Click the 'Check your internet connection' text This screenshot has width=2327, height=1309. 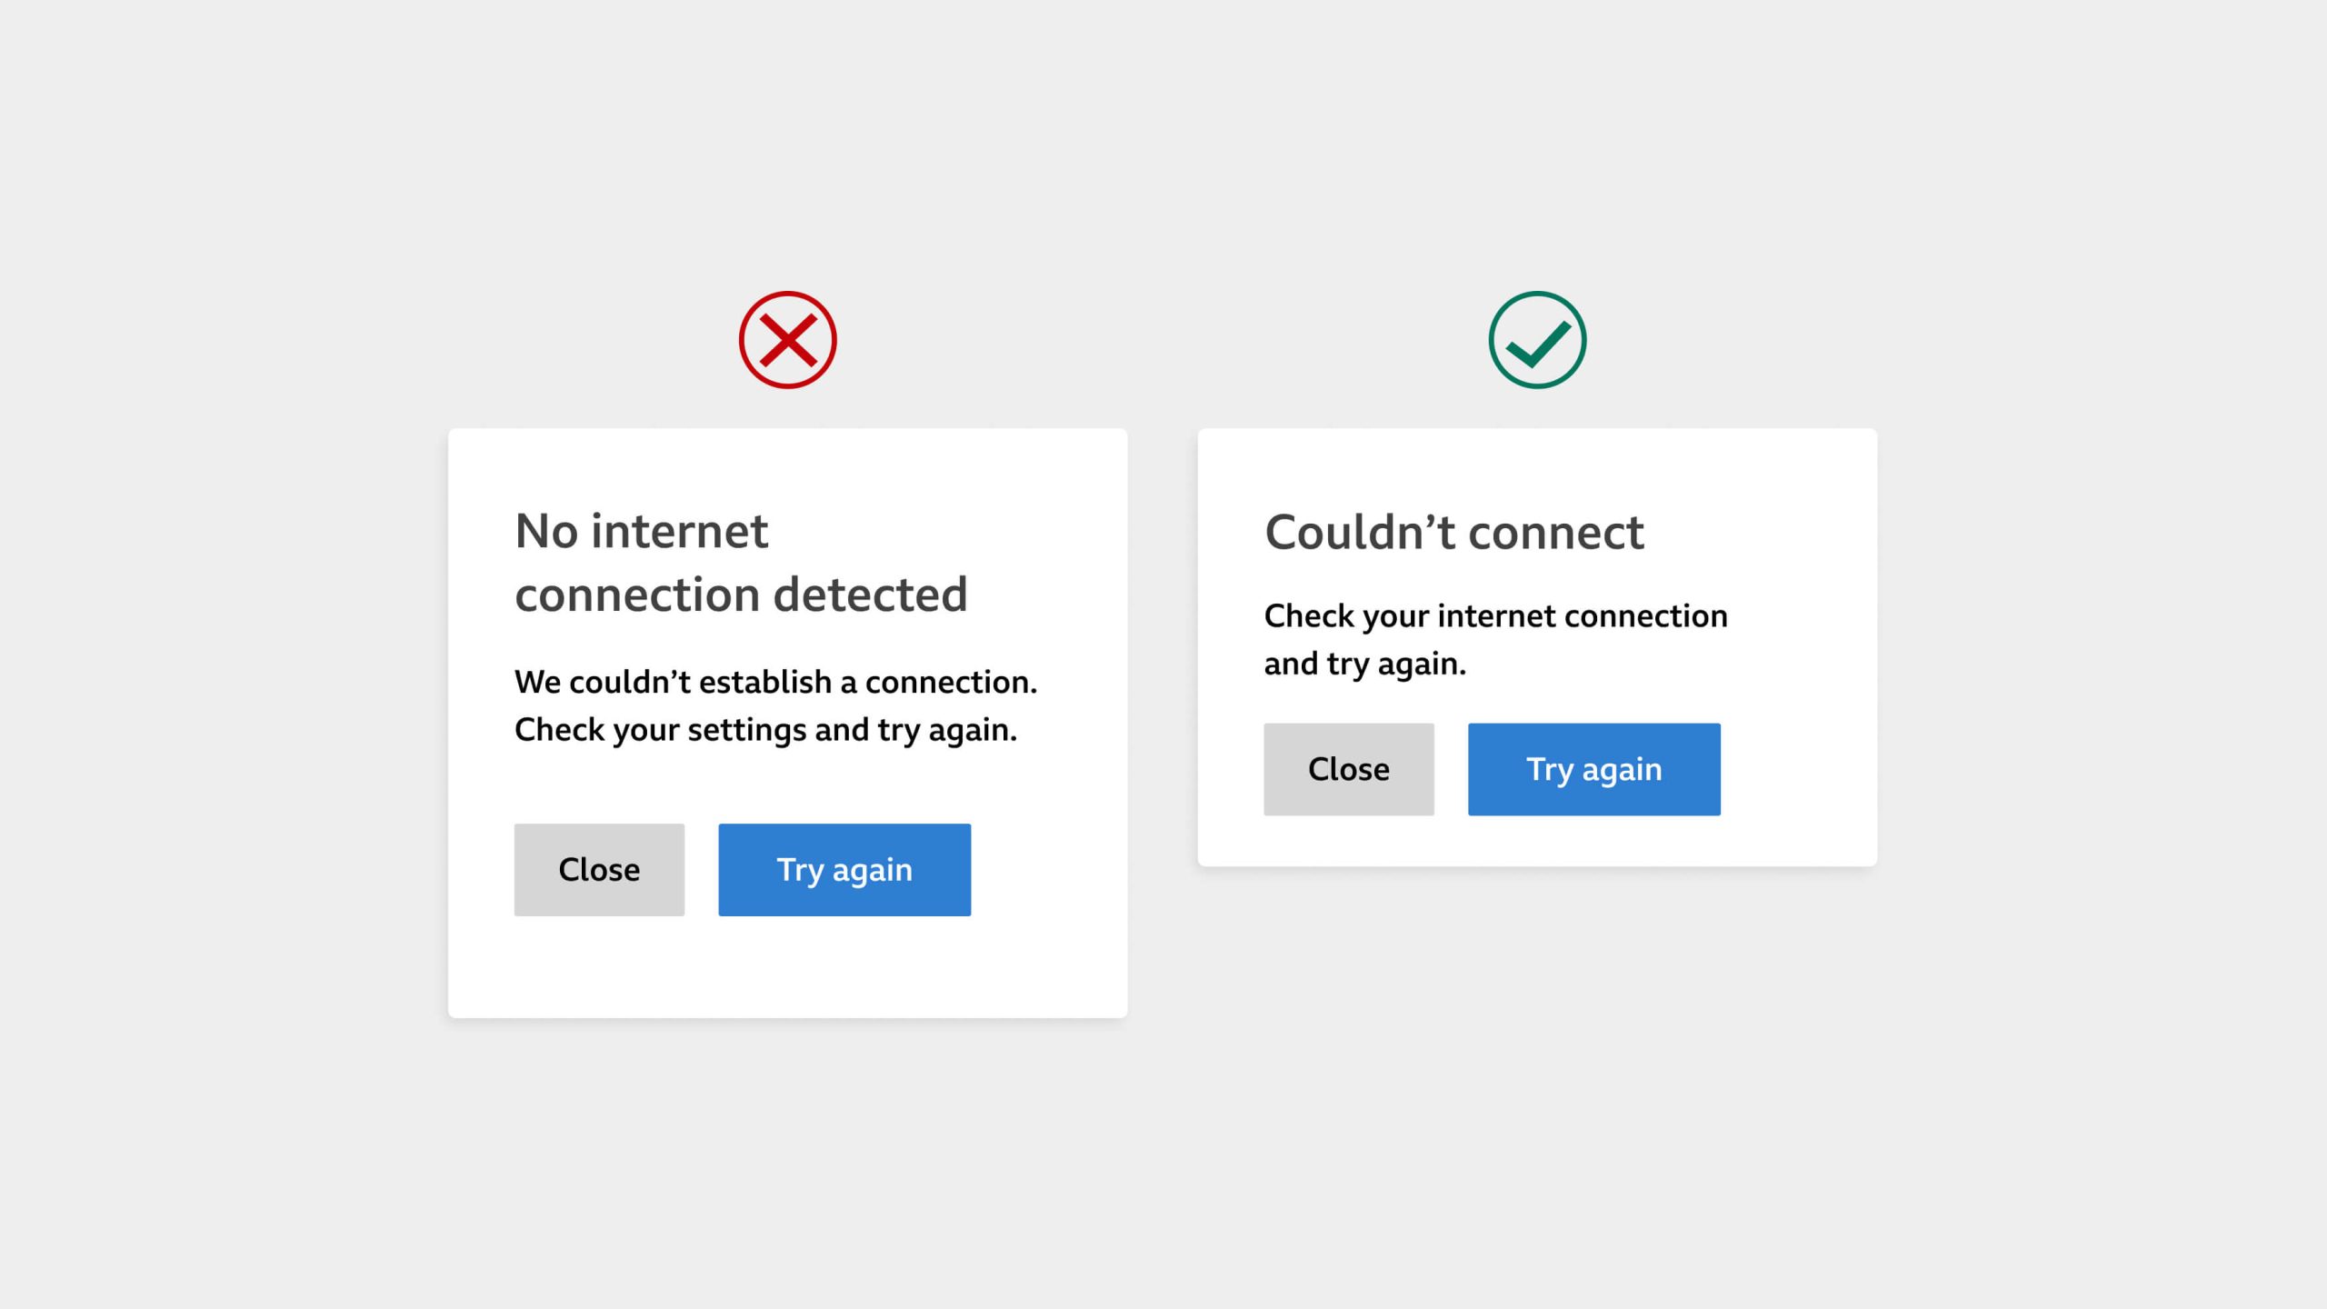[x=1493, y=615]
